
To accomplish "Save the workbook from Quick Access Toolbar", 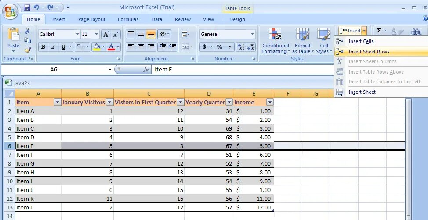I will point(27,7).
